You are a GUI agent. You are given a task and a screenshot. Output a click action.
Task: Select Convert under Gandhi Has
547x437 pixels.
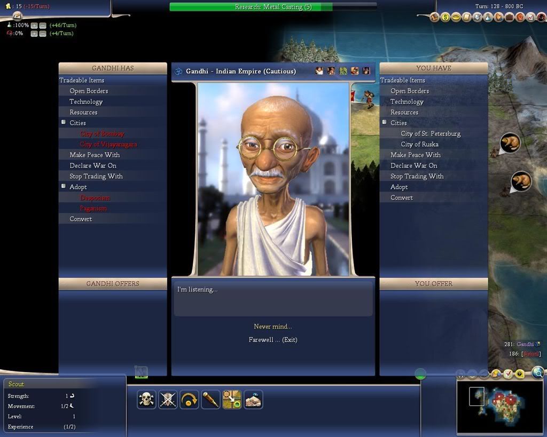81,219
